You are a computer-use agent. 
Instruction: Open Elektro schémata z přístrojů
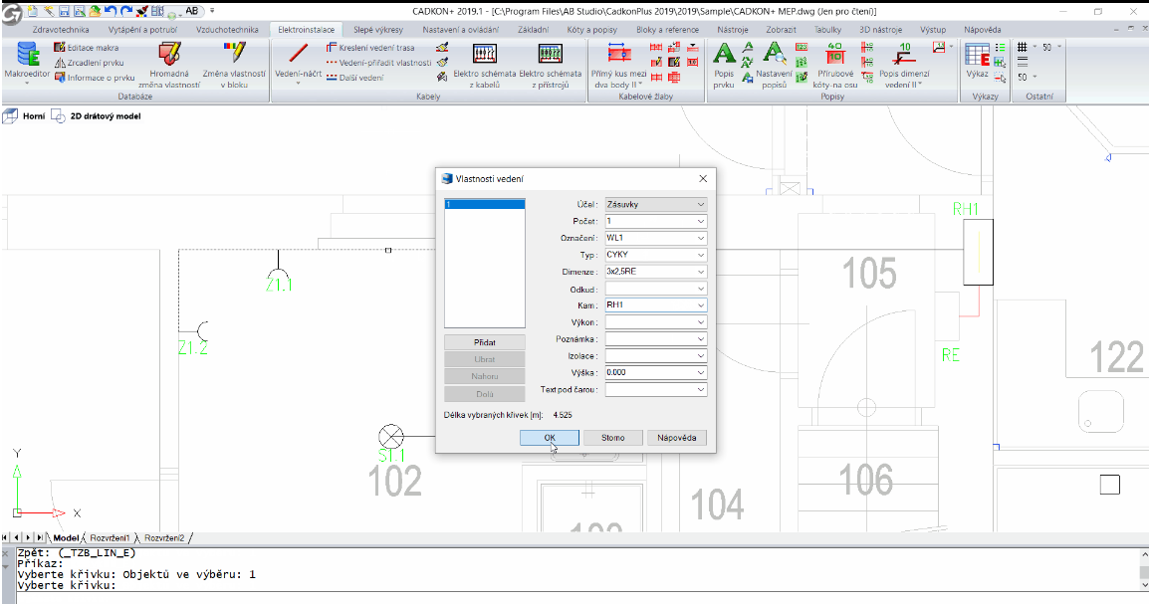(x=551, y=65)
